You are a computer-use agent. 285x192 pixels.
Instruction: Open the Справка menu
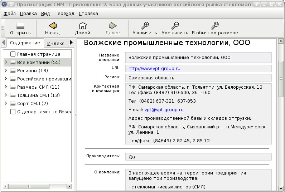click(88, 14)
